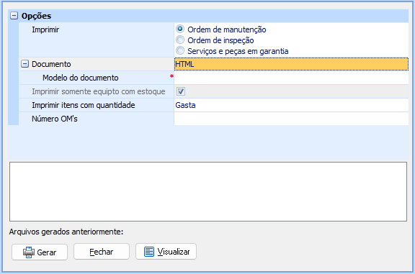This screenshot has height=274, width=415.
Task: Click the Número OM's input field
Action: point(291,119)
